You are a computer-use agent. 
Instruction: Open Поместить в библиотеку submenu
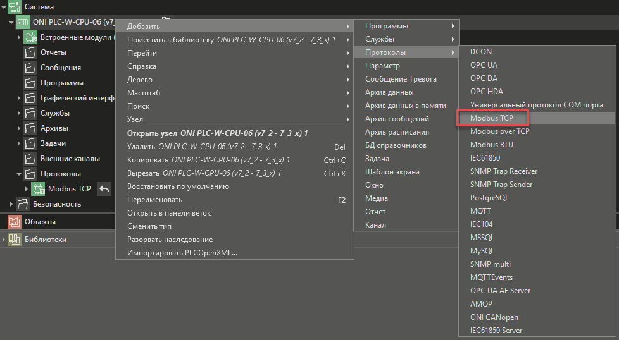(x=234, y=40)
